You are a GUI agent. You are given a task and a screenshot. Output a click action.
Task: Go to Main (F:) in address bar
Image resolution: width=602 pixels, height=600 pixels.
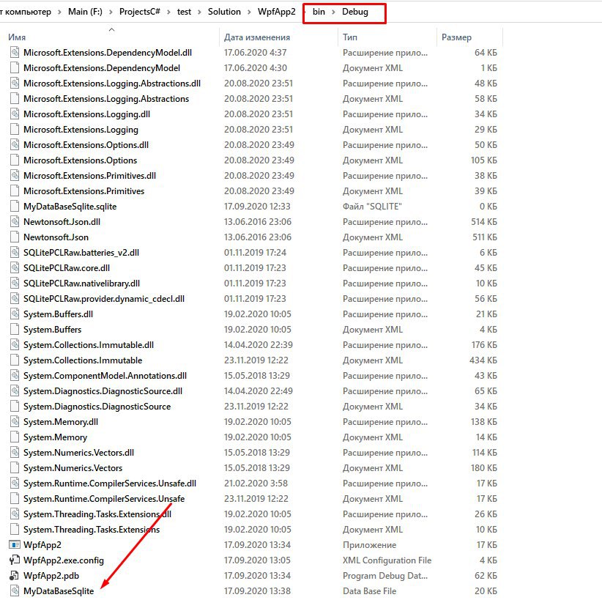(x=85, y=12)
